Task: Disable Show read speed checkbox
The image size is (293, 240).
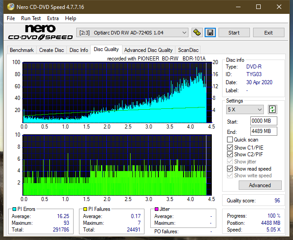Action: (230, 168)
